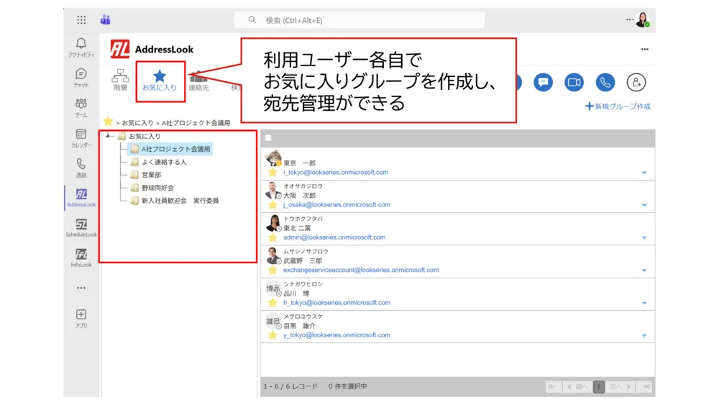Select the よく連絡する人 folder
Viewport: 719px width, 405px height.
(x=158, y=162)
